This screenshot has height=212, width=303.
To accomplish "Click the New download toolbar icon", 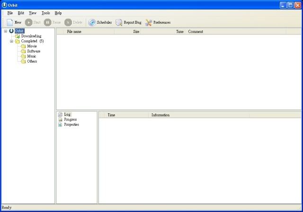I will [x=9, y=22].
